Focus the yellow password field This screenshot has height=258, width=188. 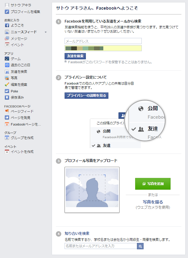click(x=103, y=48)
